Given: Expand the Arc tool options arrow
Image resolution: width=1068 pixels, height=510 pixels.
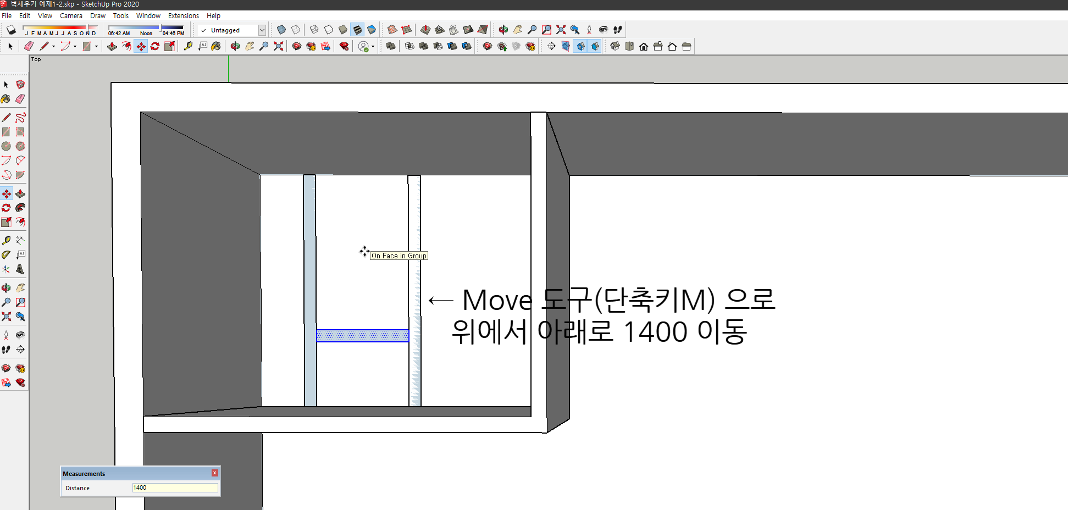Looking at the screenshot, I should pos(74,46).
